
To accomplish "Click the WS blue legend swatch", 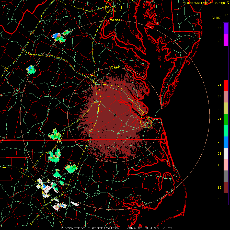I will [226, 142].
